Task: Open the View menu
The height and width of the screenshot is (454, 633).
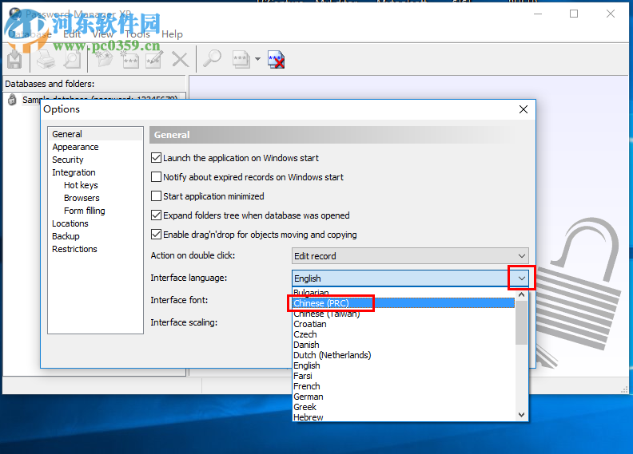Action: click(102, 34)
